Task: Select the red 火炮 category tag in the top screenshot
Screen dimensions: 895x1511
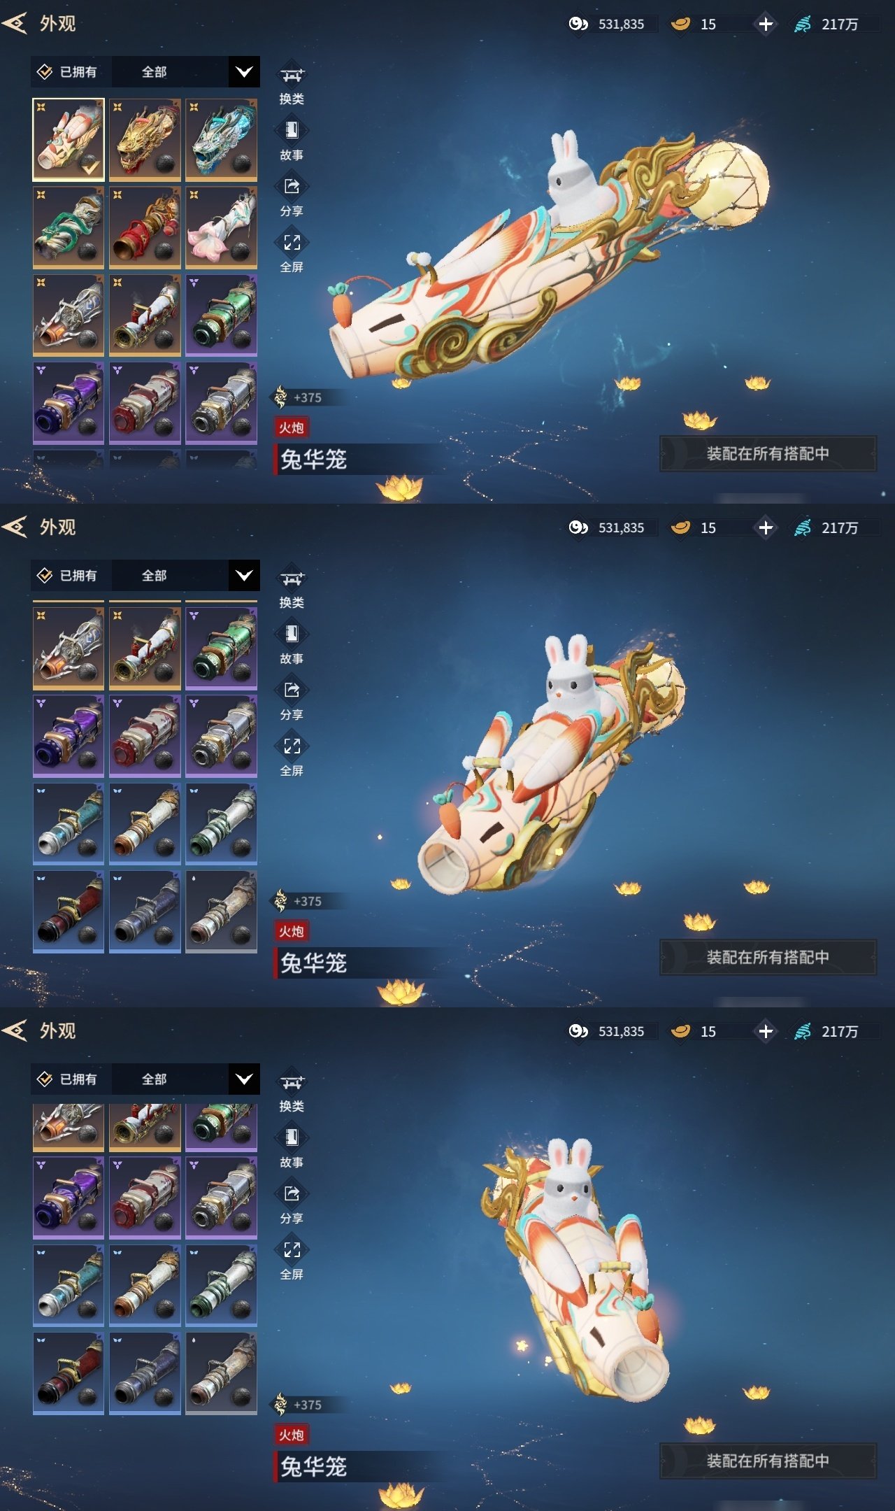Action: tap(292, 427)
